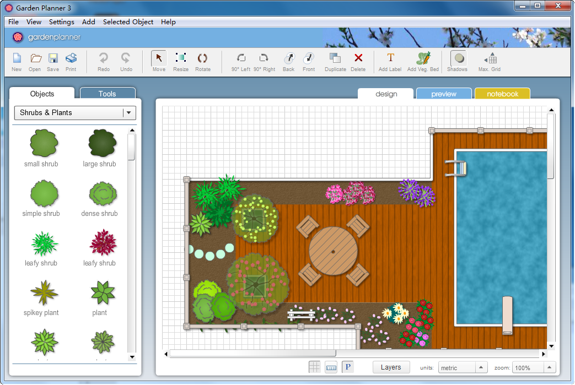Toggle the ruler measurement tool
Screen dimensions: 575x385
[331, 366]
